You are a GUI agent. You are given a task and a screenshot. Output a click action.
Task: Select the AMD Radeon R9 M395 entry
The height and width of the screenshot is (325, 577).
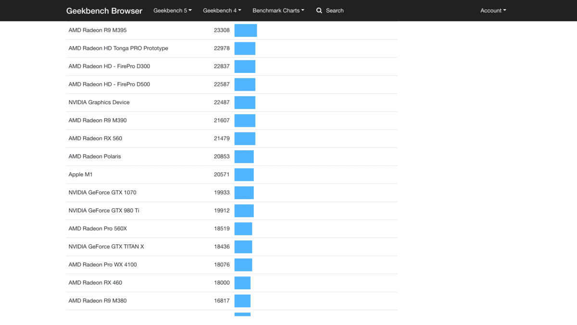pos(98,30)
